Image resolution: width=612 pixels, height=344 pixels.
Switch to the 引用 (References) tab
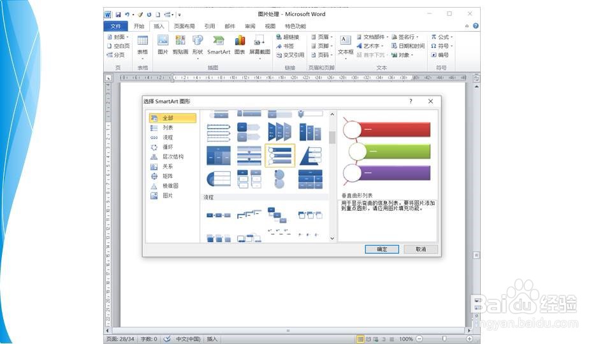tap(210, 26)
